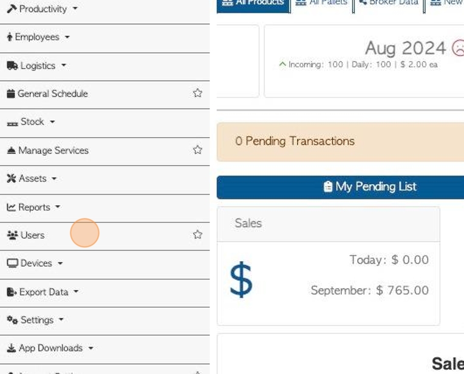The height and width of the screenshot is (374, 464).
Task: Click the Productivity hammer icon
Action: (x=12, y=9)
